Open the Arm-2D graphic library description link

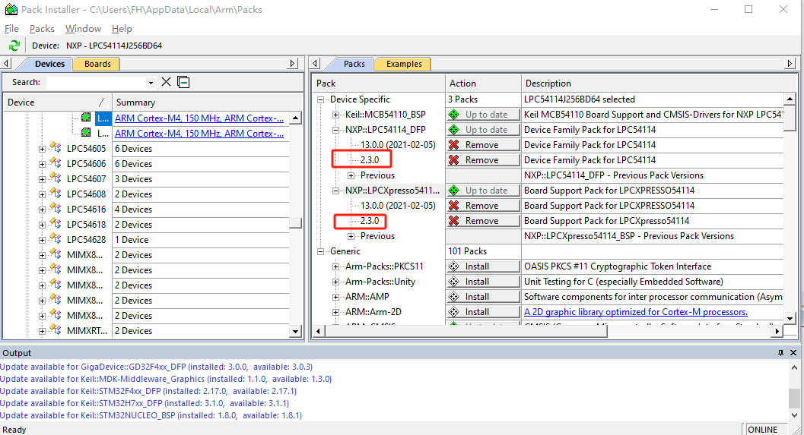pyautogui.click(x=635, y=312)
